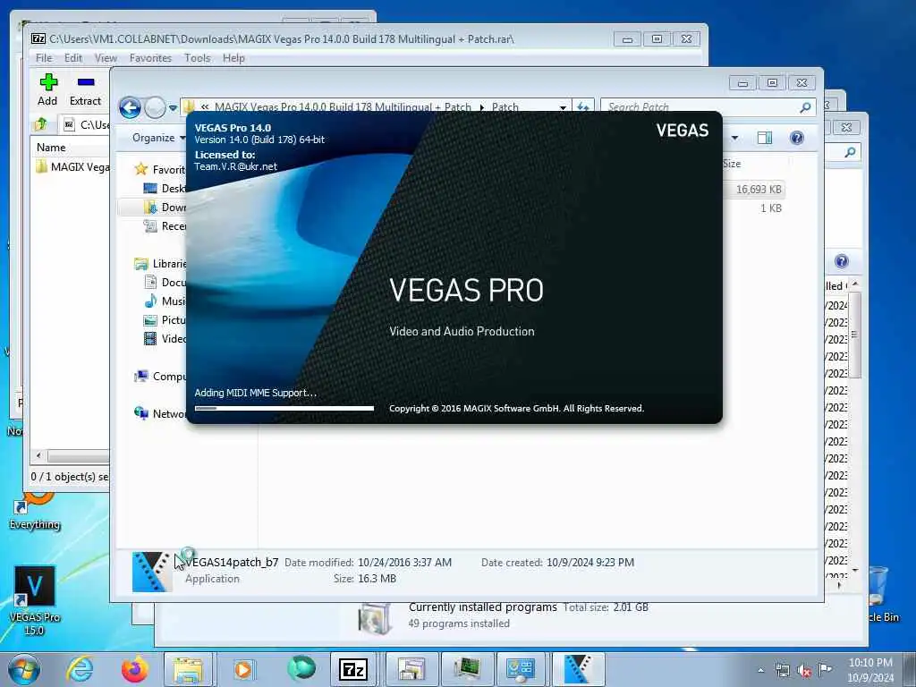Select Libraries in the navigation pane
916x687 pixels.
[159, 264]
